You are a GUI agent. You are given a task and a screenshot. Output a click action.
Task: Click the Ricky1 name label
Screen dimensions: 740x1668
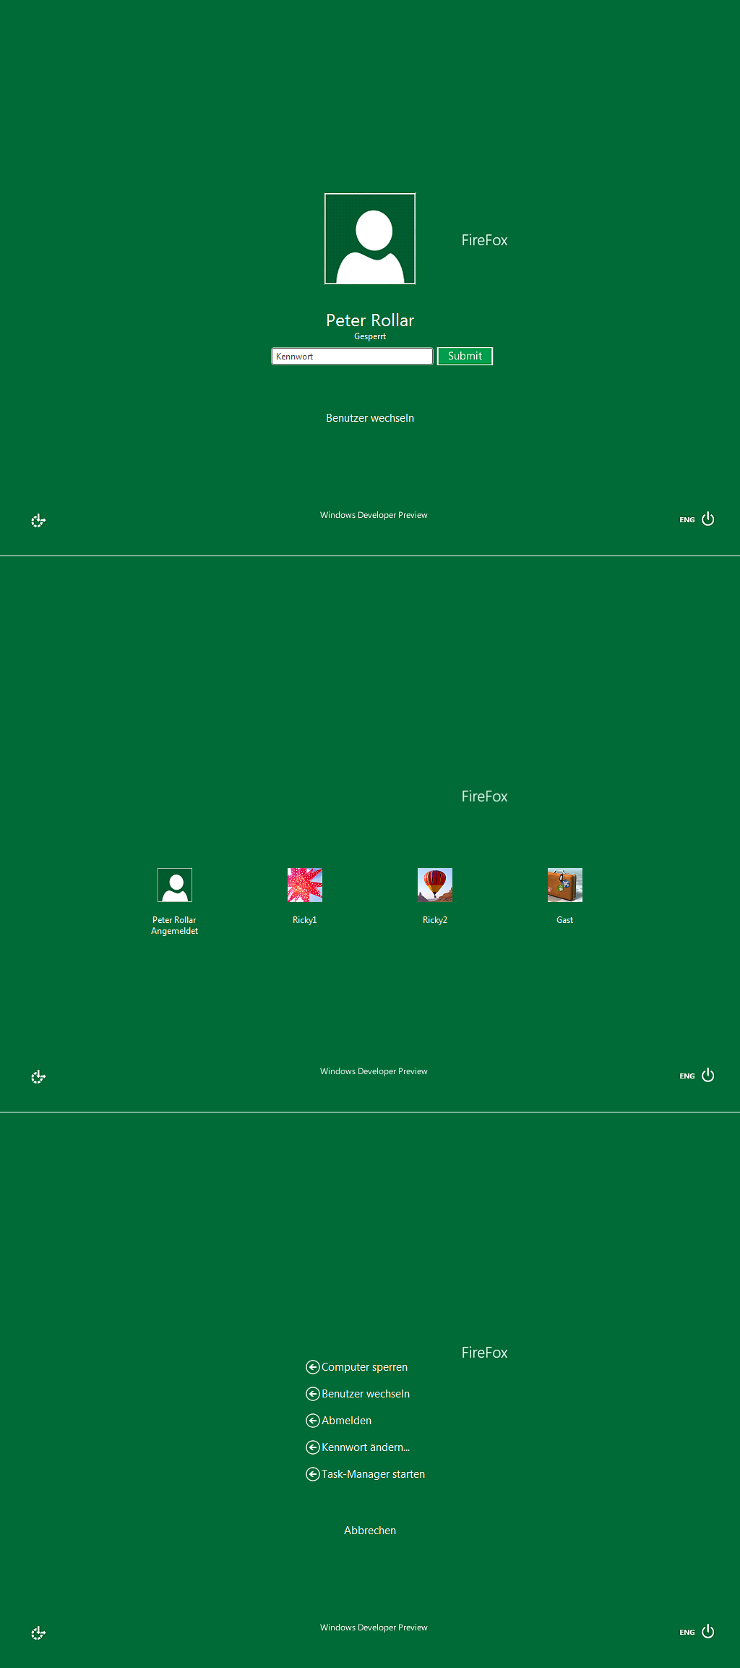pos(305,920)
